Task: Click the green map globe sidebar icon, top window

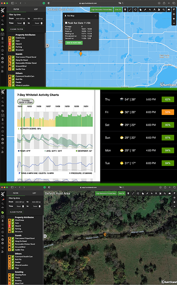Action: point(3,30)
